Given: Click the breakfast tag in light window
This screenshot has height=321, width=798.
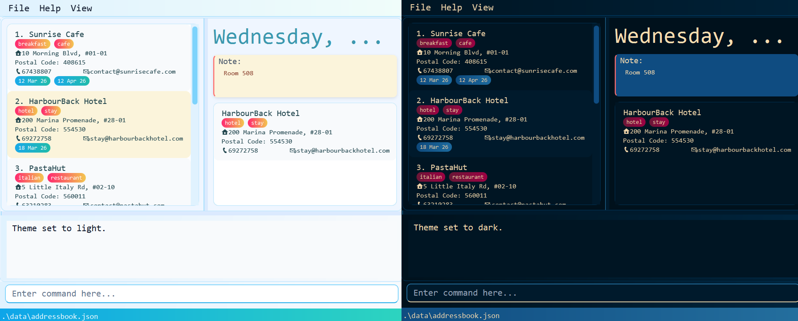Looking at the screenshot, I should (x=32, y=44).
